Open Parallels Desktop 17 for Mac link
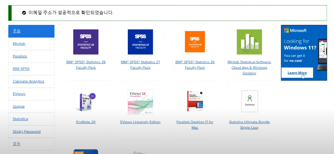Screen dimensions: 334x154 pyautogui.click(x=195, y=125)
